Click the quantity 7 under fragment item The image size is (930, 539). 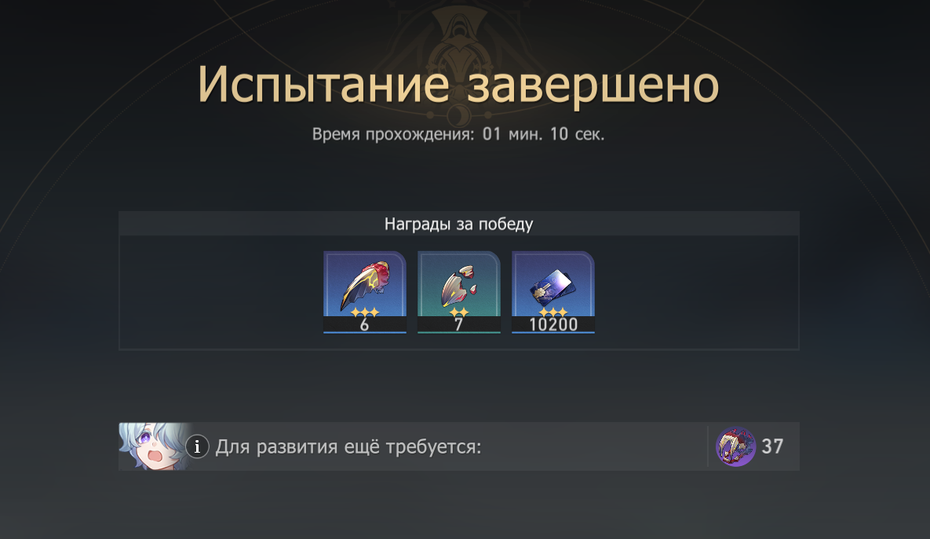point(458,324)
